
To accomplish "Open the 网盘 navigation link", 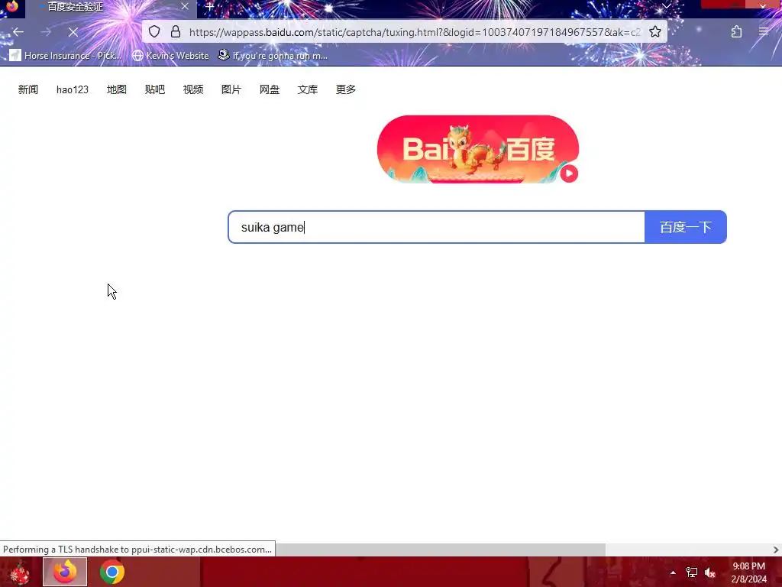I will click(x=270, y=89).
